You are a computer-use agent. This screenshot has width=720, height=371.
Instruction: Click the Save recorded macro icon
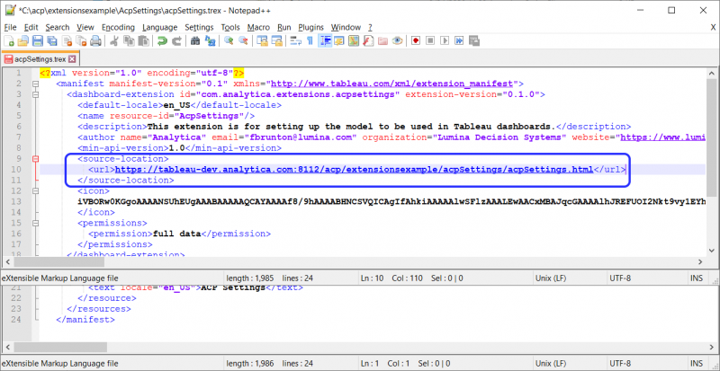point(474,41)
